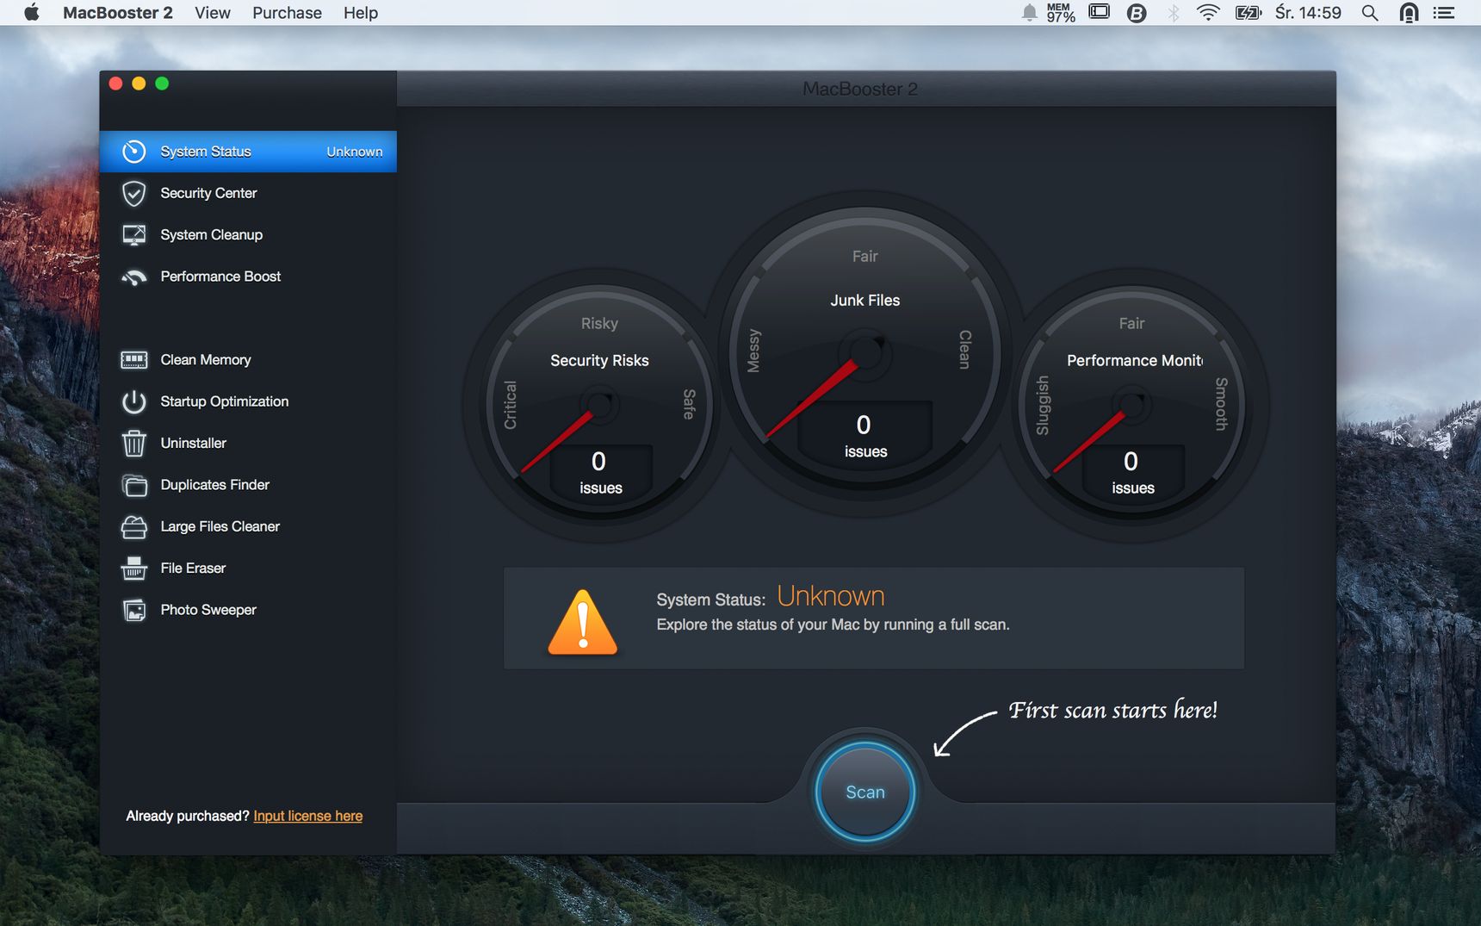Viewport: 1481px width, 926px height.
Task: Click the Clean Memory chip icon
Action: [x=133, y=360]
